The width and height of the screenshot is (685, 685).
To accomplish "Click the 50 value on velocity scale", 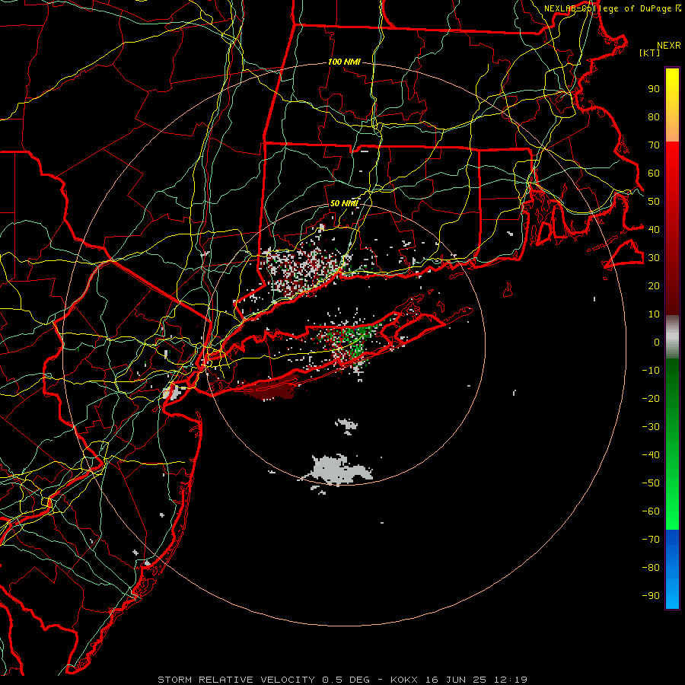I will [654, 202].
